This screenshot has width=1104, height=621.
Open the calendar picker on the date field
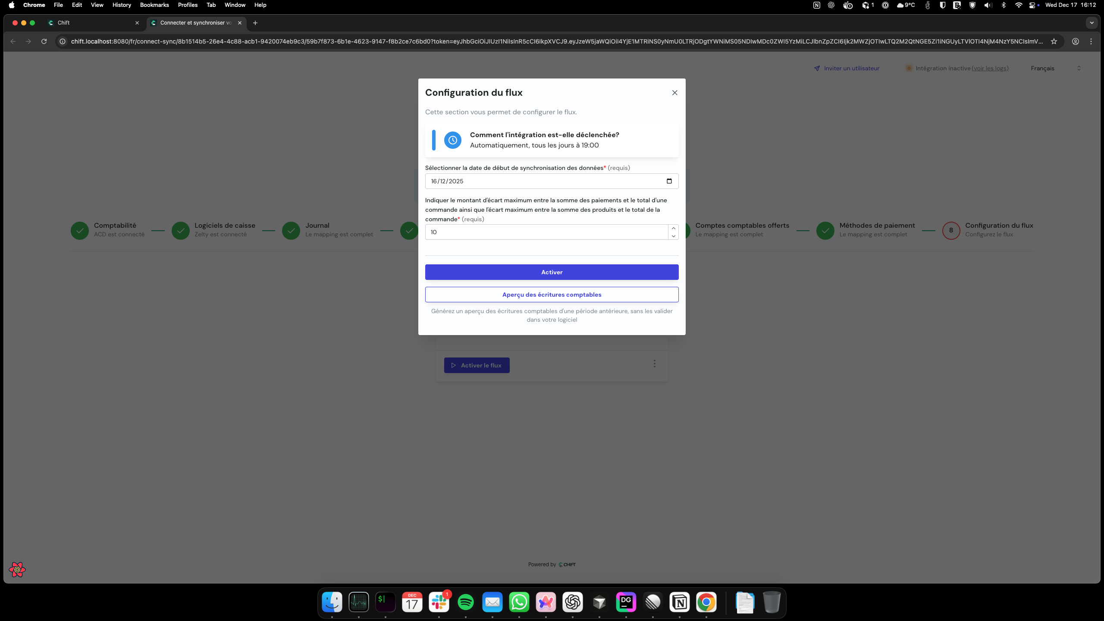(x=668, y=181)
